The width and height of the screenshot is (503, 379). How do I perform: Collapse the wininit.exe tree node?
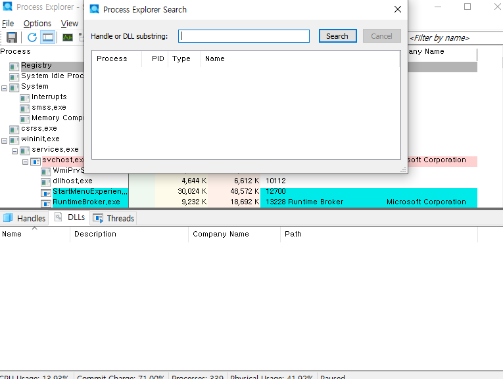5,140
